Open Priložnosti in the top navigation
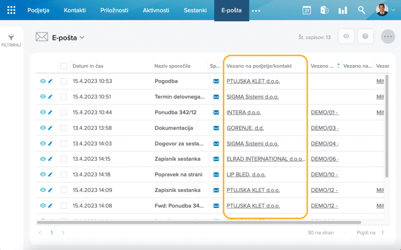 point(114,10)
